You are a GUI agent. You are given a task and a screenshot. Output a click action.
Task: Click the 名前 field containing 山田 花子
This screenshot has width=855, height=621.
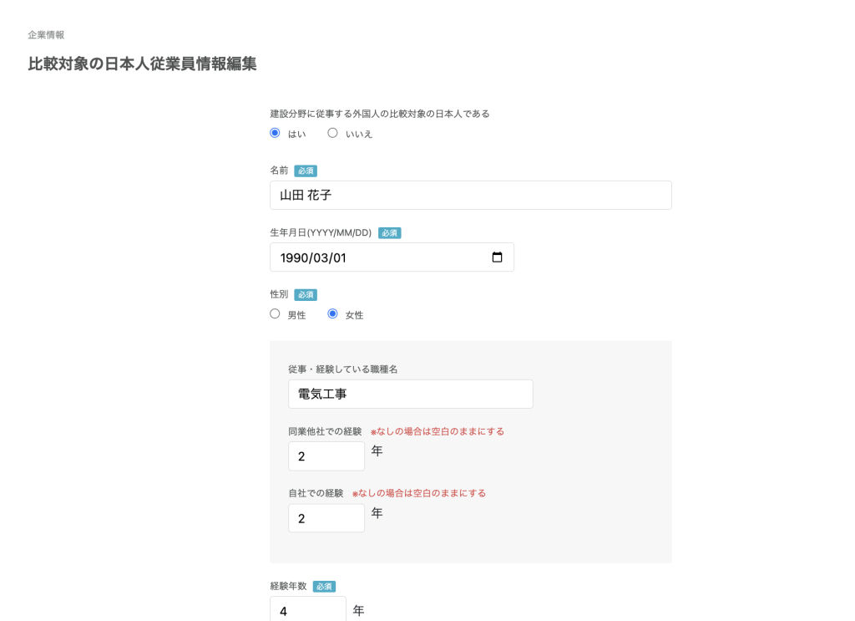click(x=470, y=196)
